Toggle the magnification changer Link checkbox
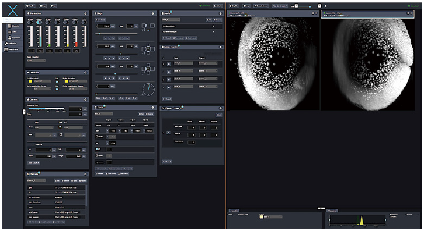The width and height of the screenshot is (424, 231). (x=57, y=89)
